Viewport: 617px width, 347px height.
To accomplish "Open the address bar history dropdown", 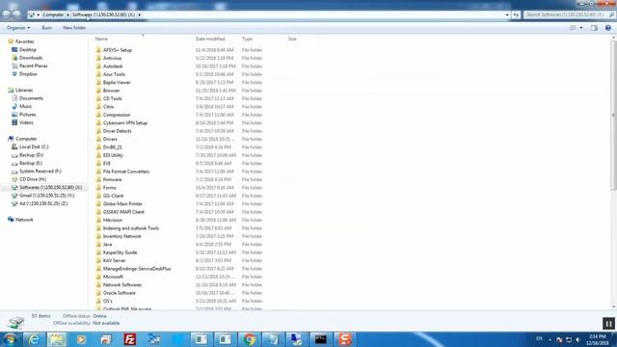I will coord(507,14).
